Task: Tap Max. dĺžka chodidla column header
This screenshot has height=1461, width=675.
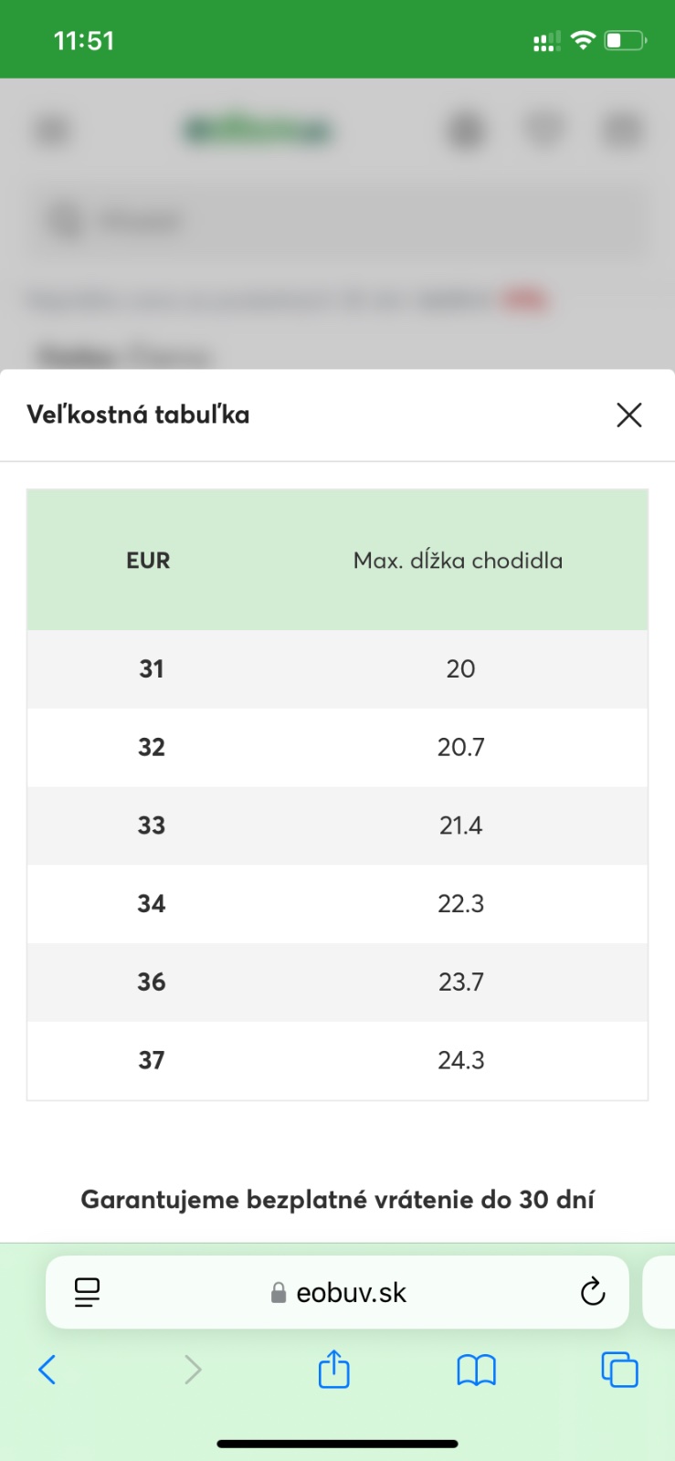Action: click(x=458, y=561)
